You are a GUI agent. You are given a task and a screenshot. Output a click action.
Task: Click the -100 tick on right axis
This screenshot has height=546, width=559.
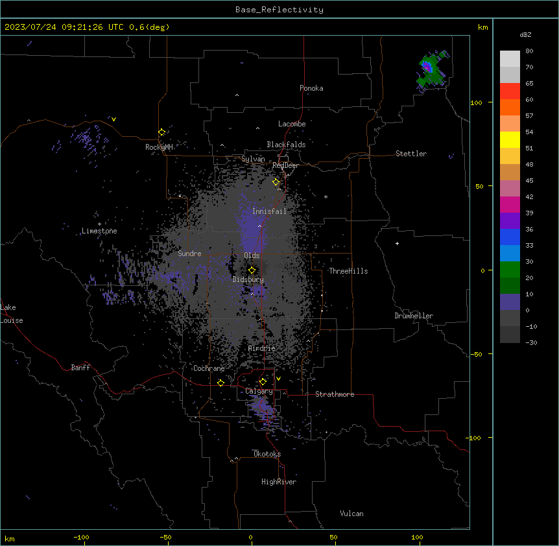[474, 438]
